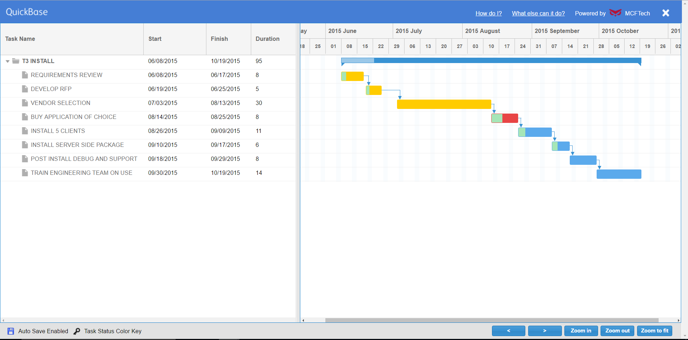This screenshot has width=688, height=340.
Task: Select the INSTALL 5 CLIENTS blue bar
Action: [x=535, y=132]
